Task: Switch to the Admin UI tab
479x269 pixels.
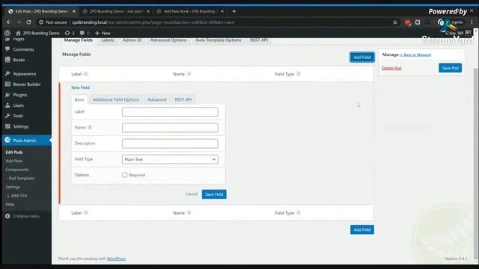Action: (x=132, y=40)
